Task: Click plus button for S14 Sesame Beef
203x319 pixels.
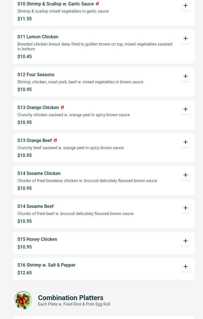Action: click(185, 208)
